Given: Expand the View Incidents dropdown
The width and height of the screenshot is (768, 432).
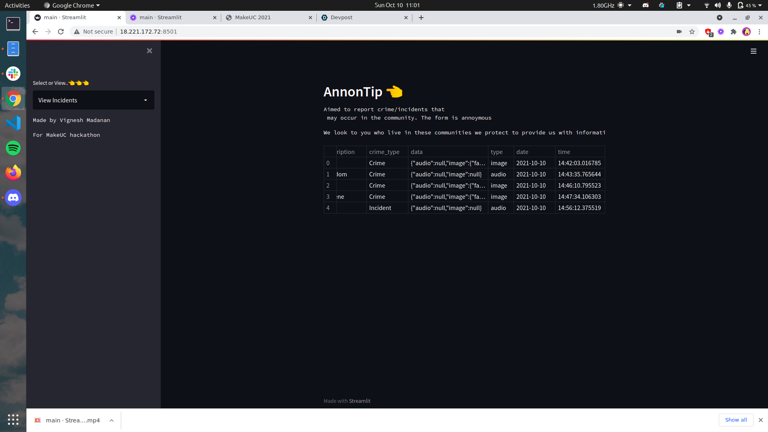Looking at the screenshot, I should coord(94,100).
